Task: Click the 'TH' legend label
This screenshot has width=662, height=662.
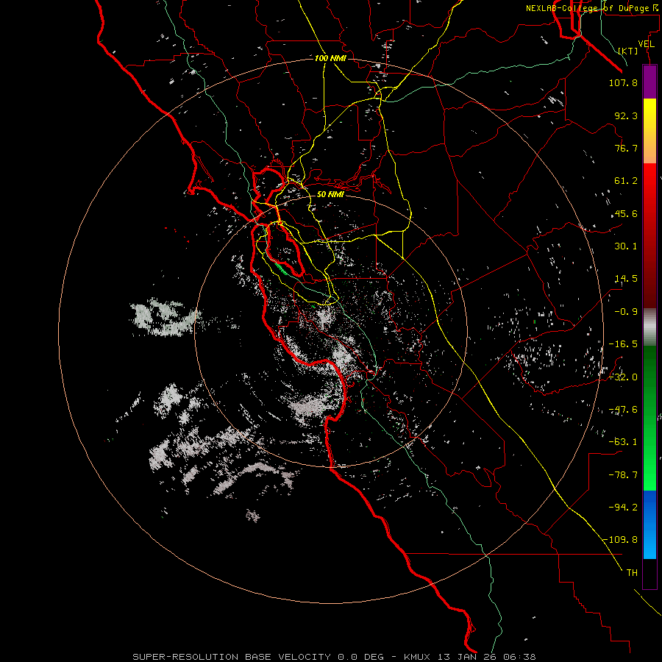Action: tap(632, 573)
